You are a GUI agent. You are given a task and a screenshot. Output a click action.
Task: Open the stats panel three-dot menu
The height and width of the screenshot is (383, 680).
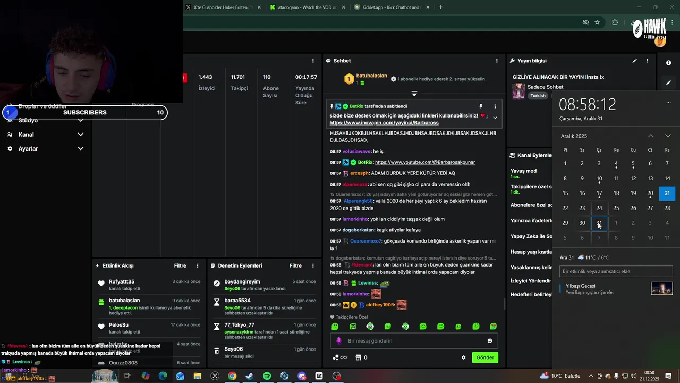click(x=313, y=61)
